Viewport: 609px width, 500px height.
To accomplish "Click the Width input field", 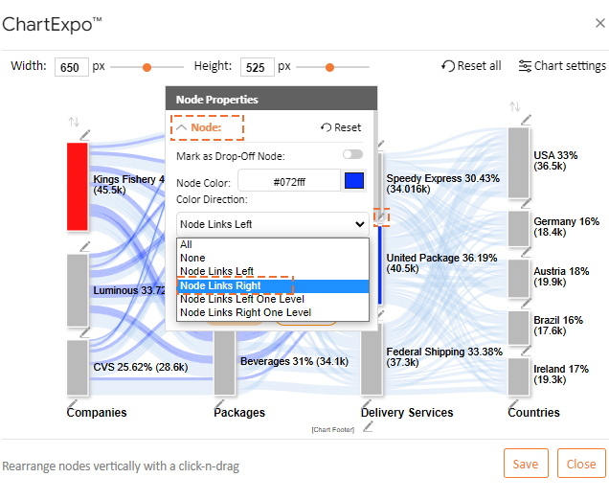I will point(72,67).
